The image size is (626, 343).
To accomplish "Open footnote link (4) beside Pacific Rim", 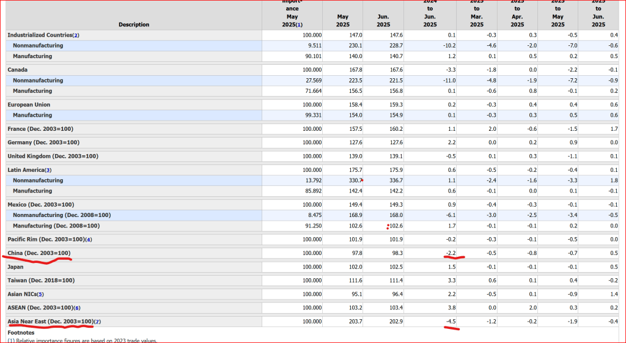I will tap(89, 240).
